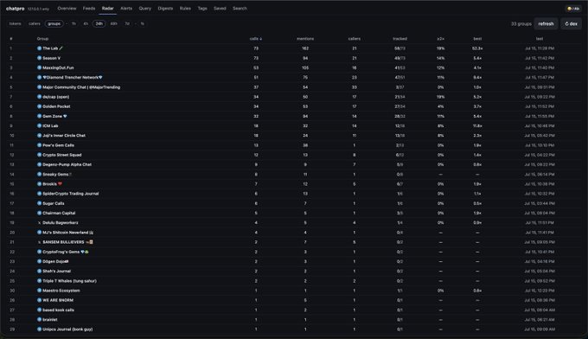Sort by the callers column header
Screen dimensions: 588x339
[x=354, y=39]
